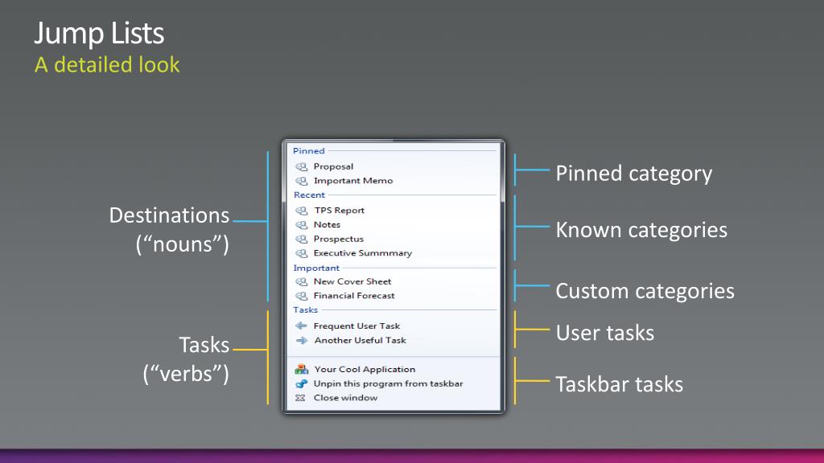The width and height of the screenshot is (824, 463).
Task: Click the icon beside Prospectus
Action: pos(301,239)
